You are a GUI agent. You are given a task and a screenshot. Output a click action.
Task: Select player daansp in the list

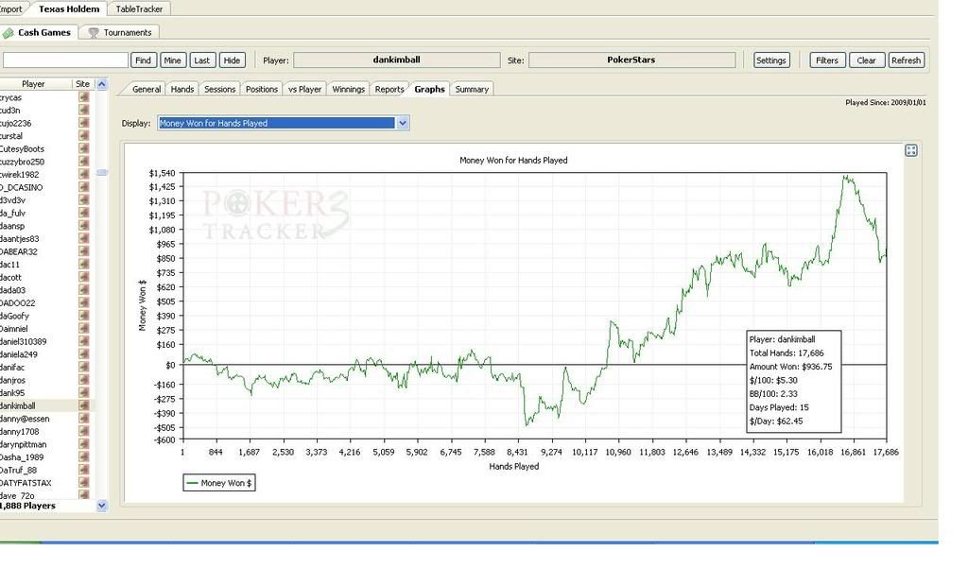[12, 226]
